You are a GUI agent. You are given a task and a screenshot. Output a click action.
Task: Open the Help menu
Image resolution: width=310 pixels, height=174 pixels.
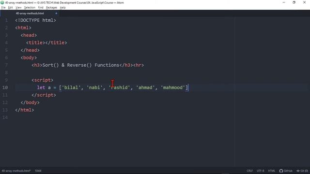[62, 8]
